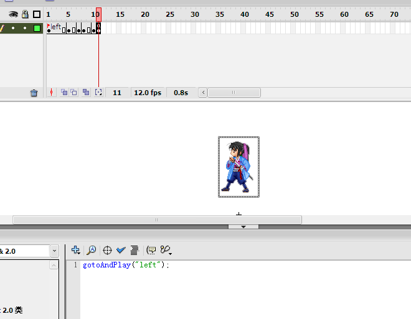
Task: Click the current frame number 11
Action: point(117,93)
